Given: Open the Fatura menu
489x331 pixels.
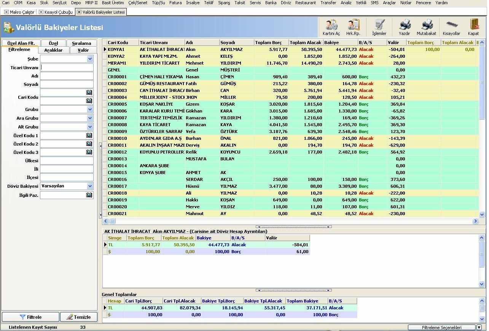Looking at the screenshot, I should (175, 3).
